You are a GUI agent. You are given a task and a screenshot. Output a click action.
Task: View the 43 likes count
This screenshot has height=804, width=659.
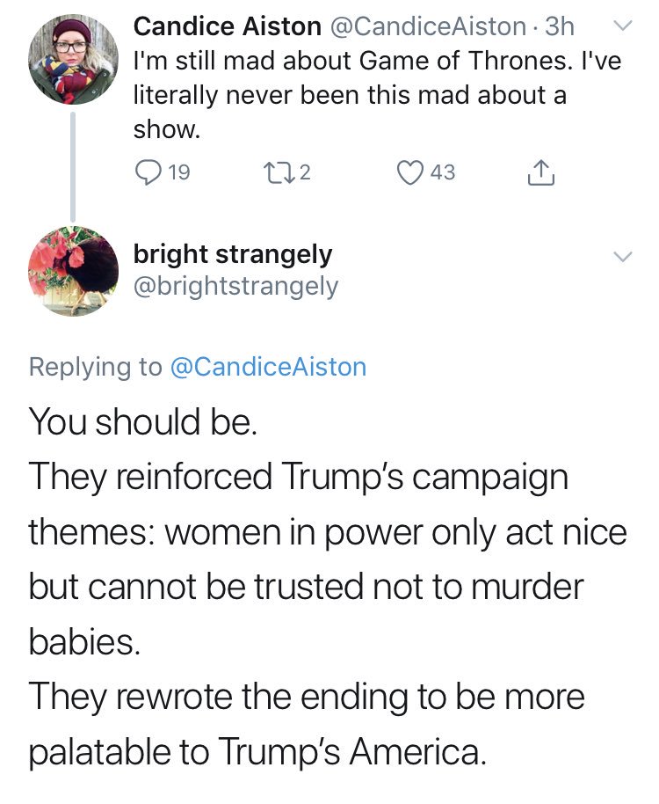tap(442, 172)
